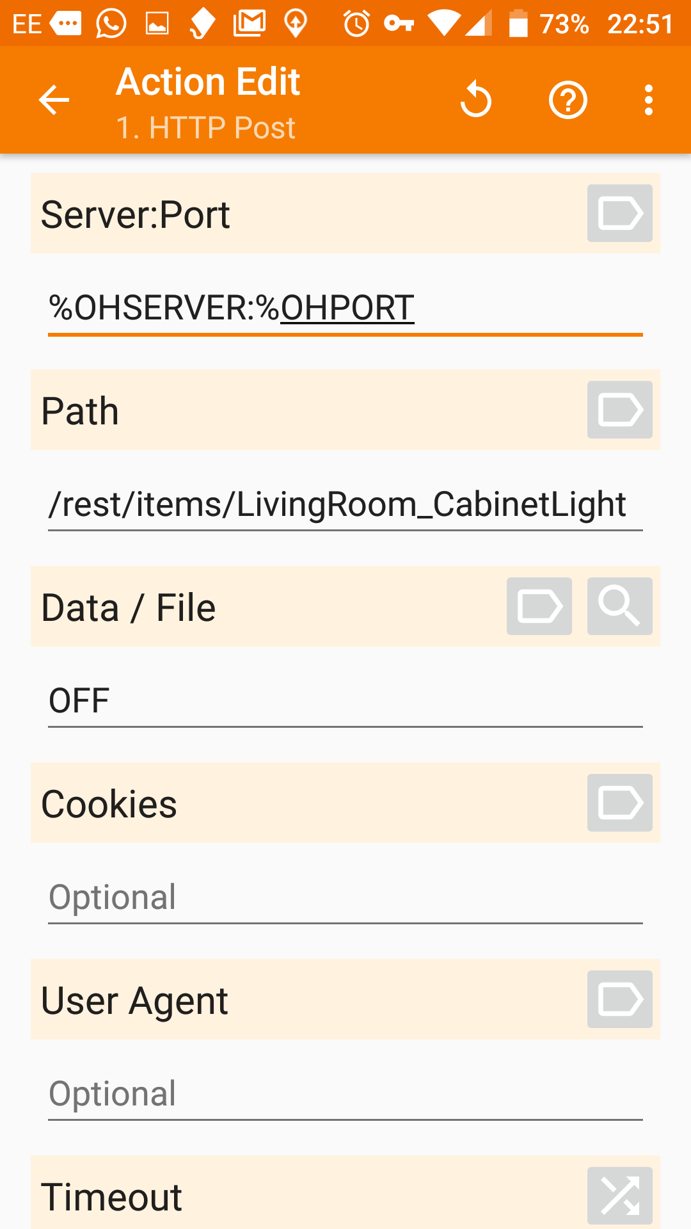Screen dimensions: 691x1229
Task: Tap the Action Edit title text
Action: pos(208,82)
